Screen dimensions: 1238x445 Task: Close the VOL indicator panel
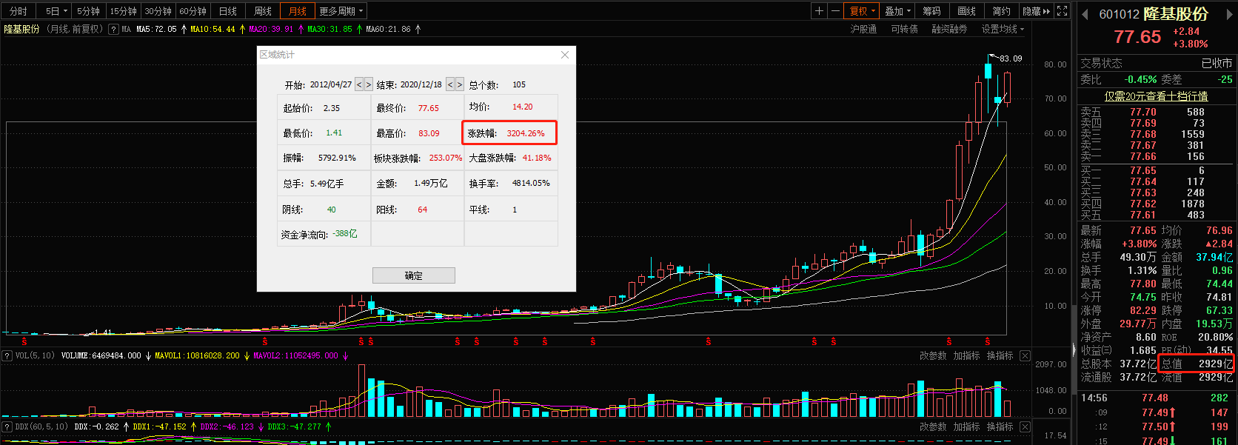tap(1025, 356)
